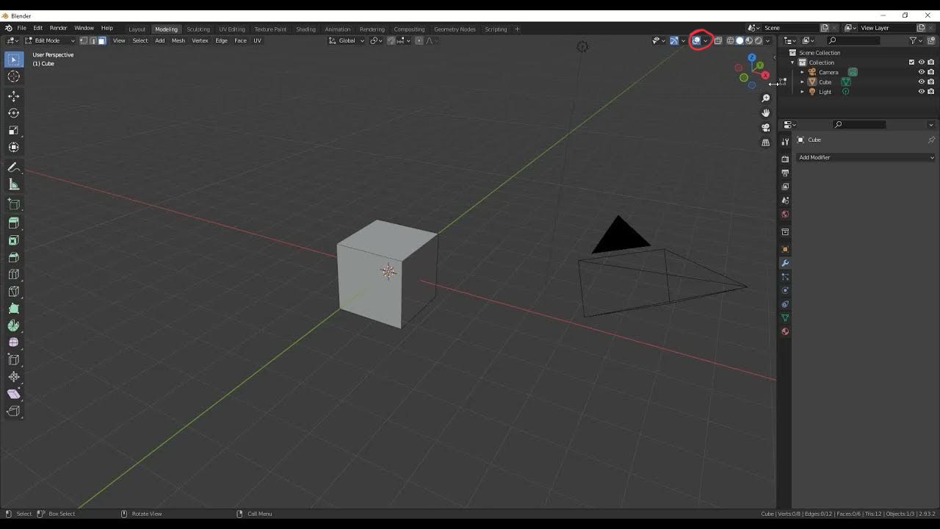This screenshot has width=940, height=529.
Task: Select the Edge Slide tool
Action: (13, 359)
